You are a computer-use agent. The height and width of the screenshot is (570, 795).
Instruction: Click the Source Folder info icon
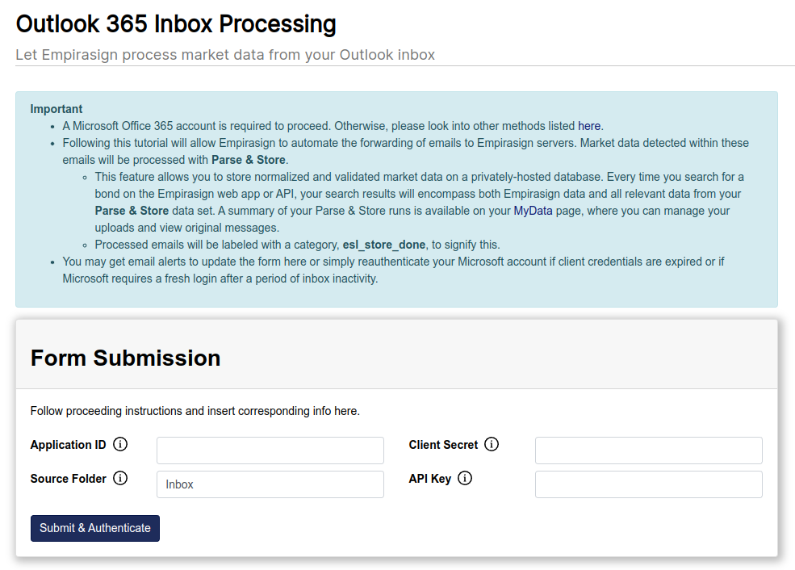[120, 478]
